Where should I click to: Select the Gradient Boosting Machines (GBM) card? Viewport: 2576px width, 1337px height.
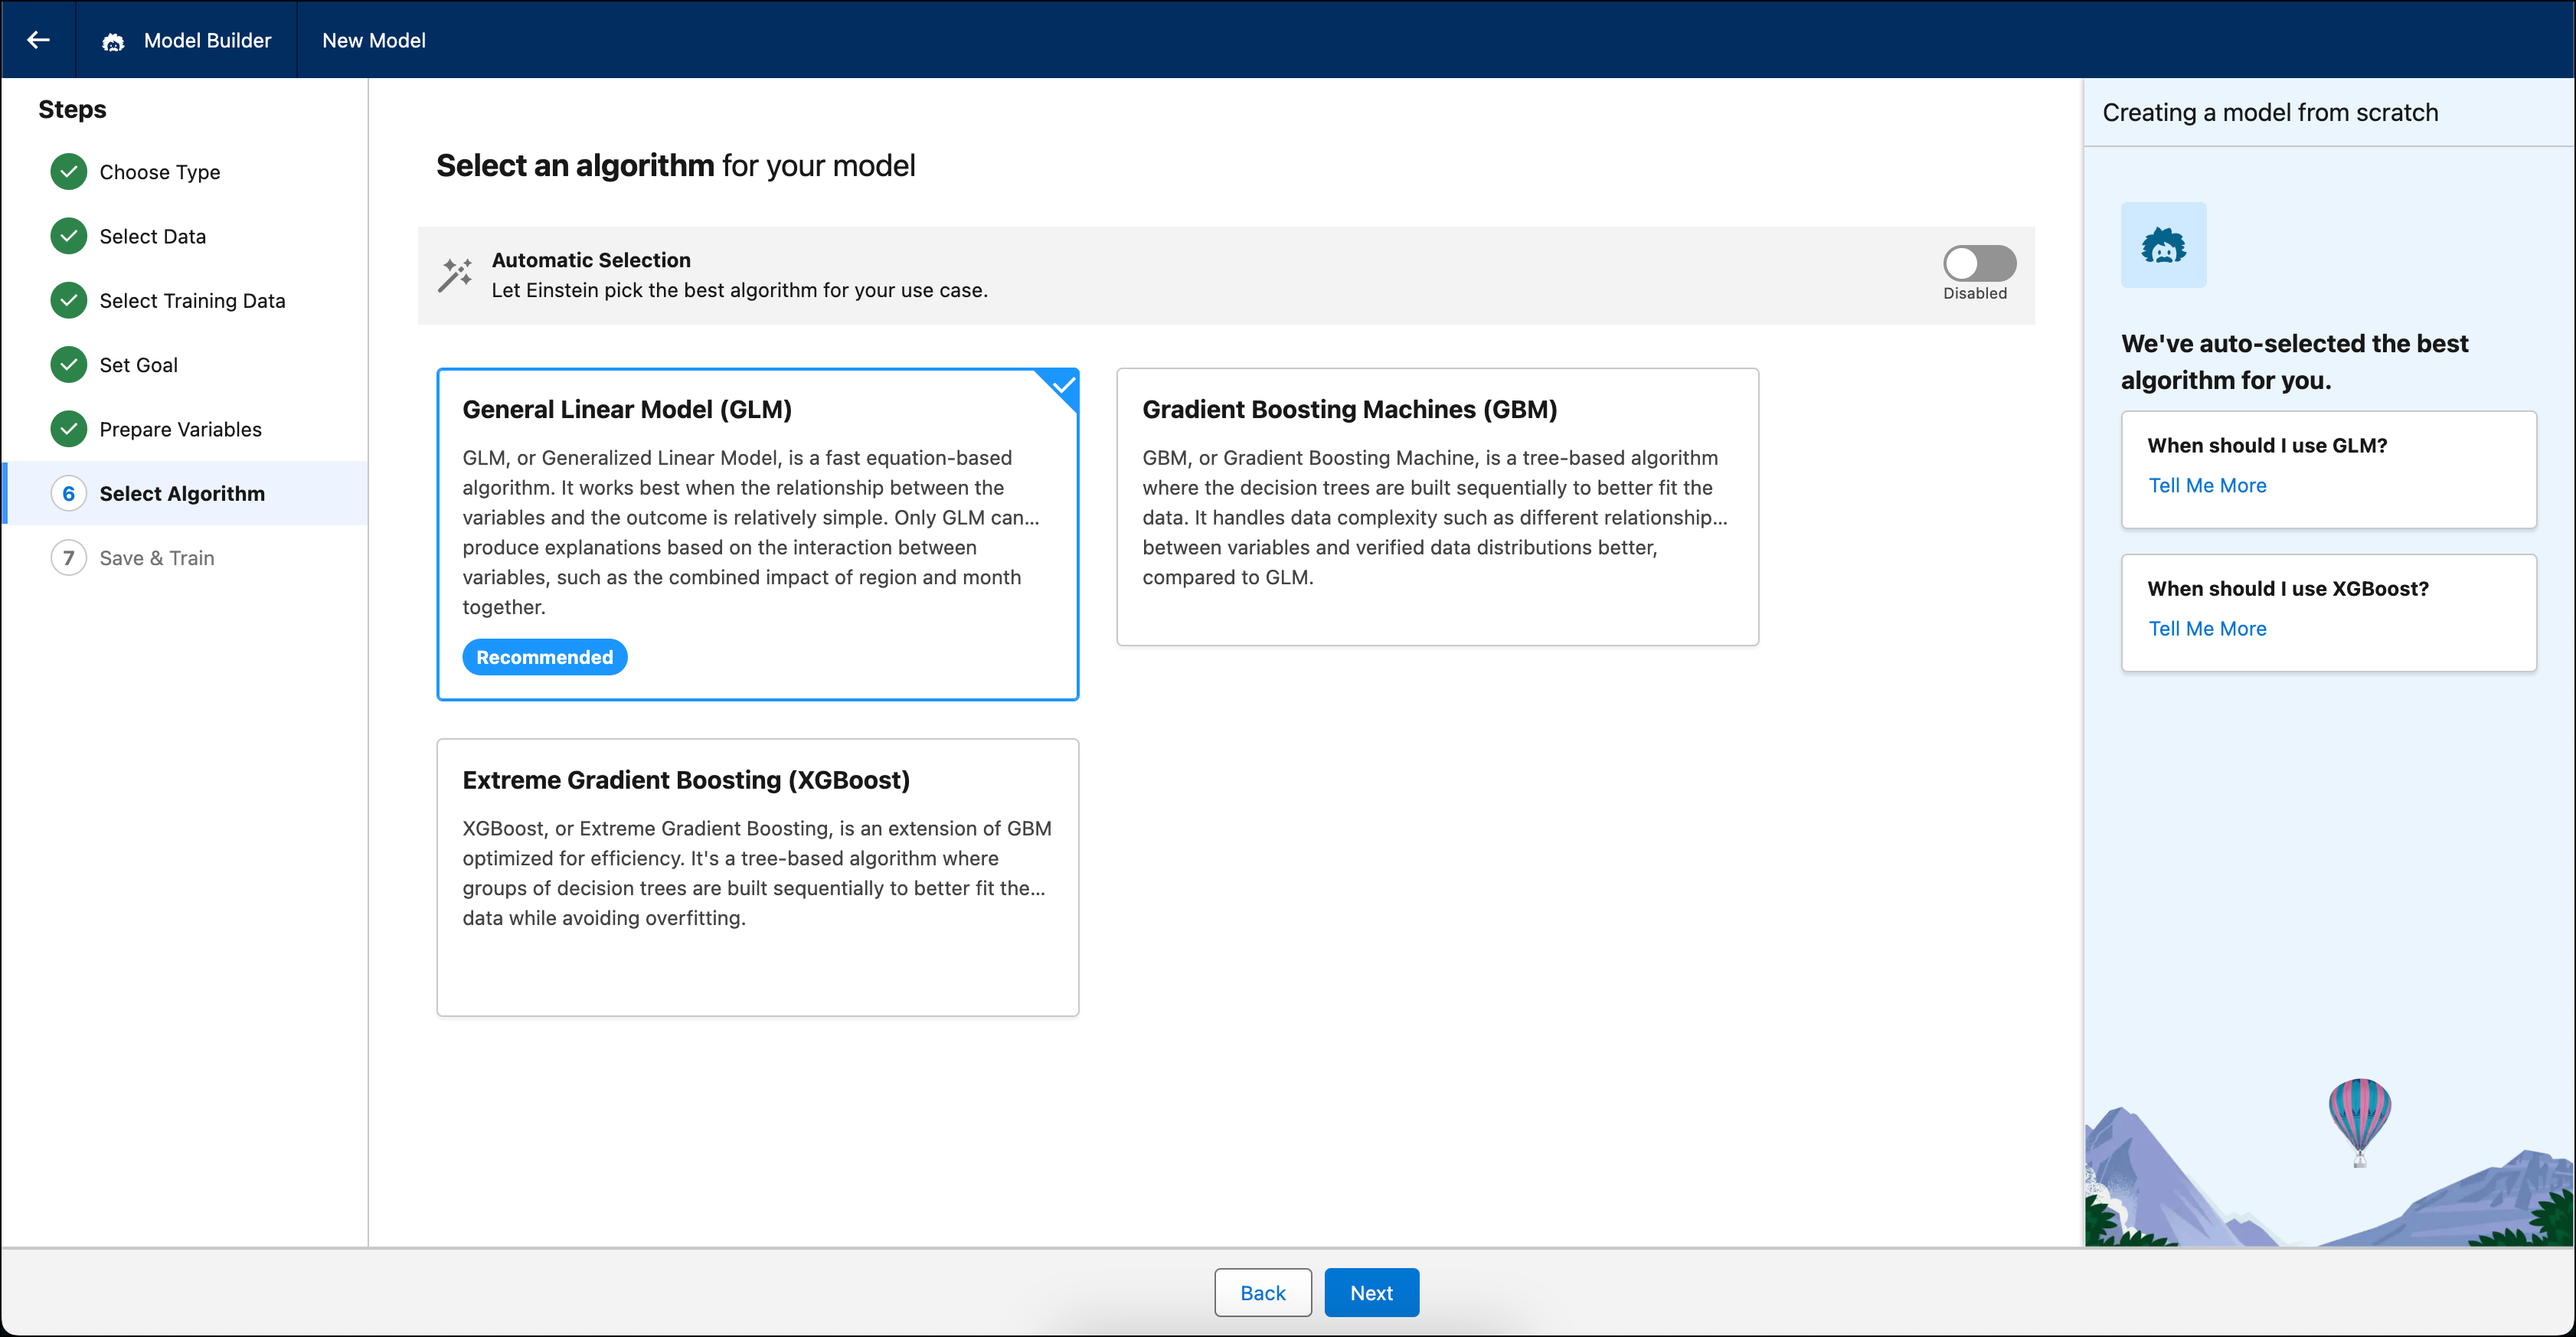coord(1436,506)
